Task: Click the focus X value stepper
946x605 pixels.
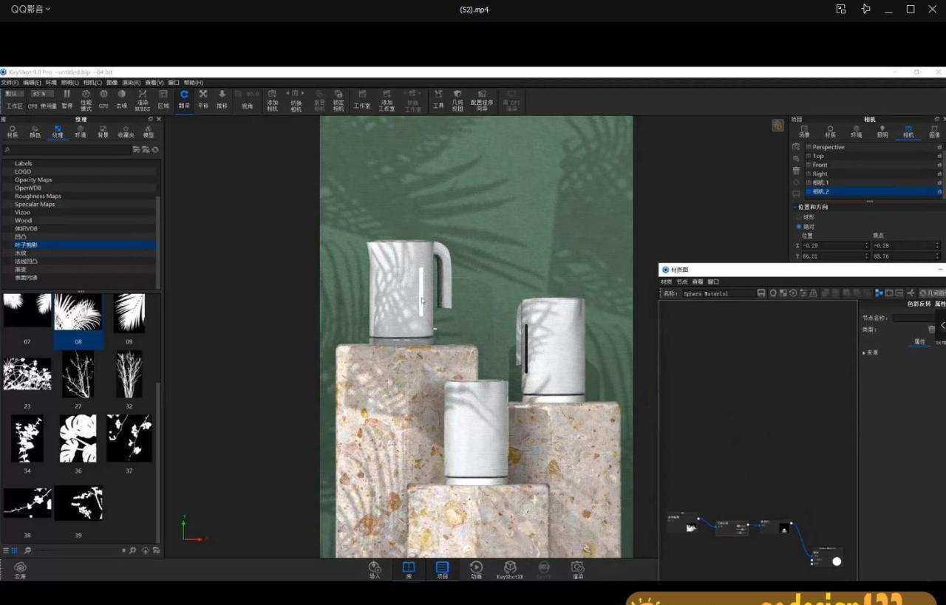Action: [937, 245]
